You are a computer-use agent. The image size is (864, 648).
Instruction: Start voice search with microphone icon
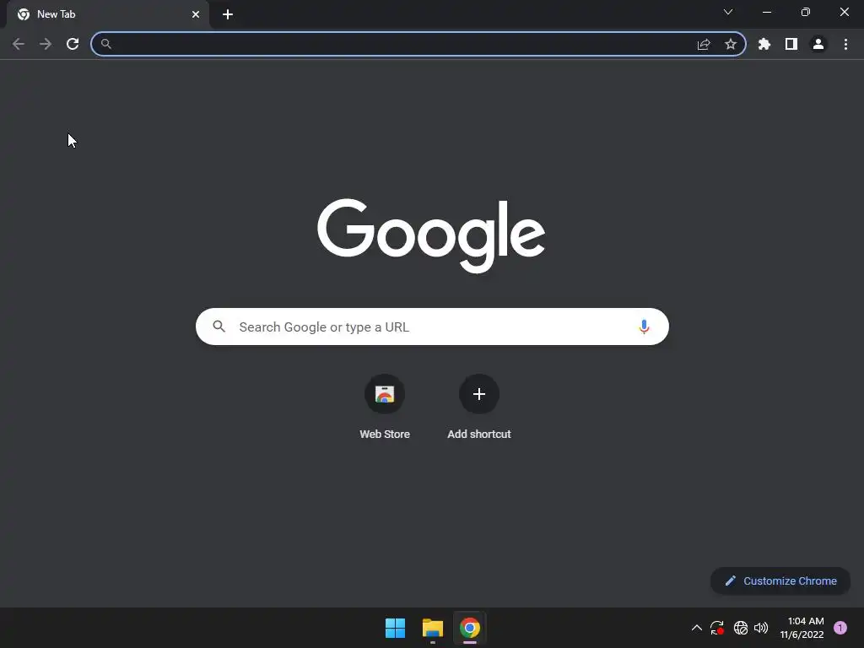coord(644,327)
